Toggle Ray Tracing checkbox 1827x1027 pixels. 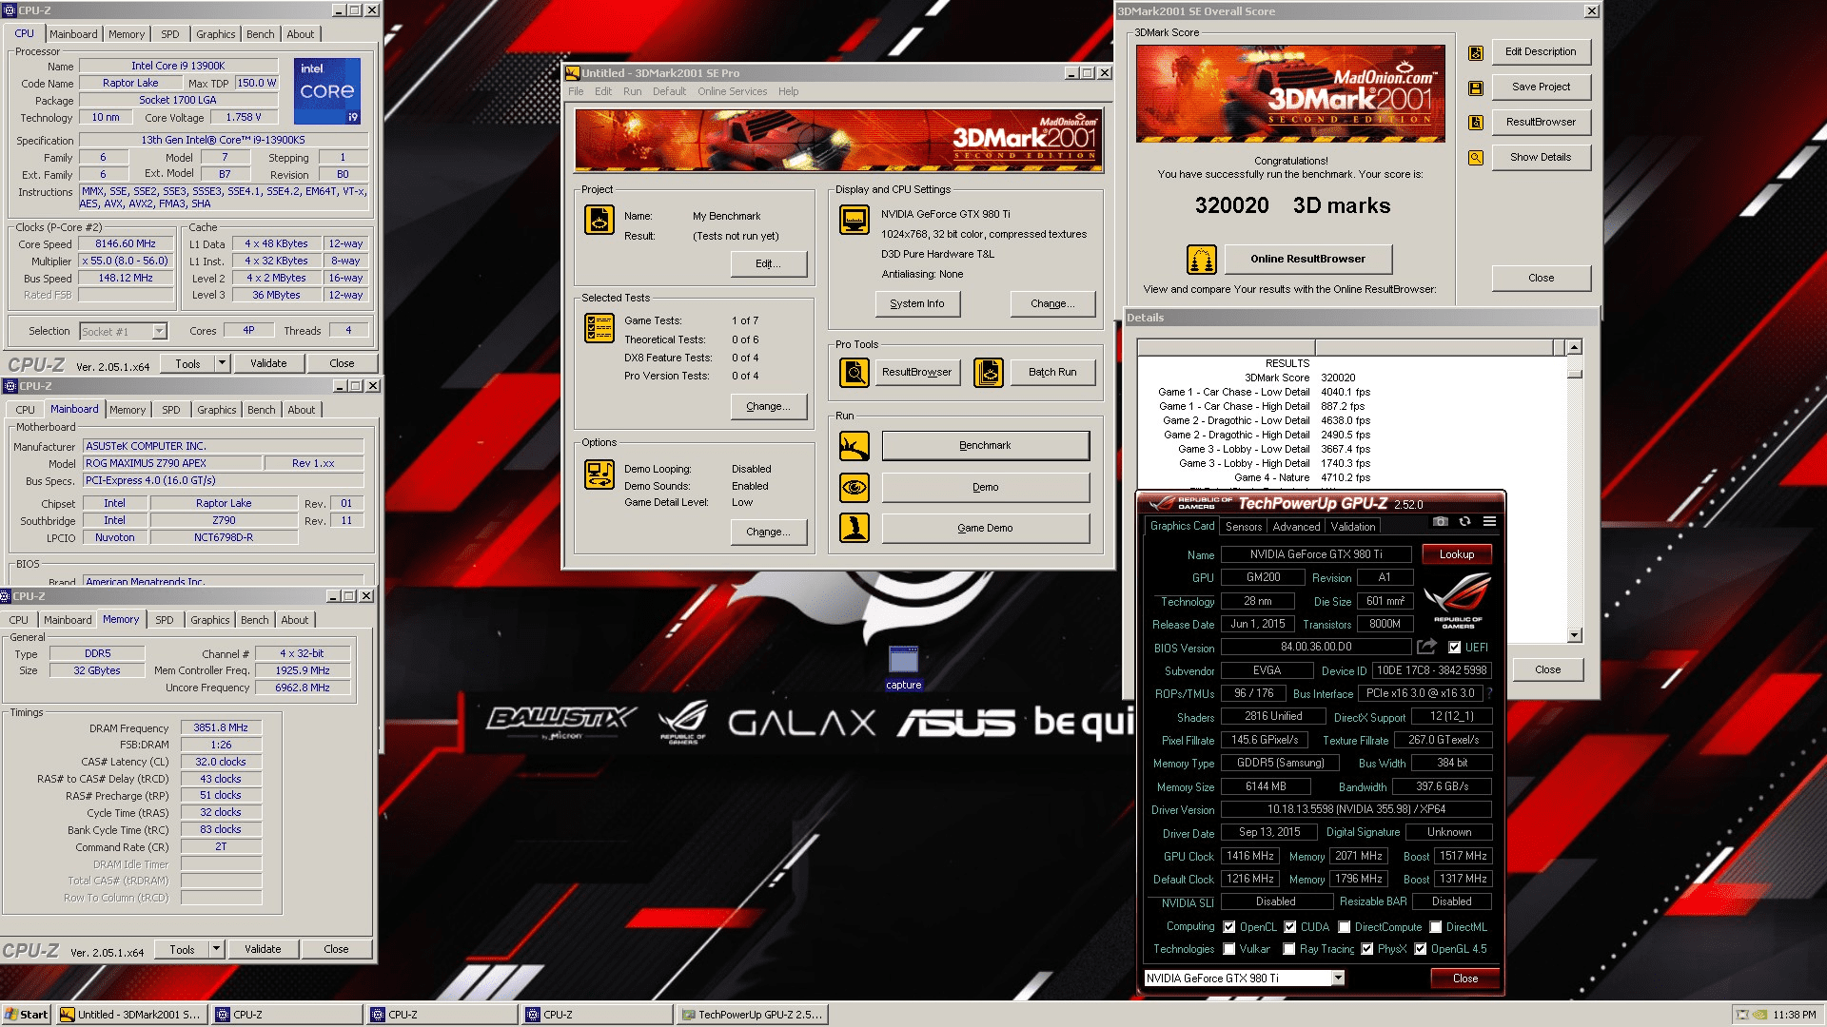tap(1288, 949)
